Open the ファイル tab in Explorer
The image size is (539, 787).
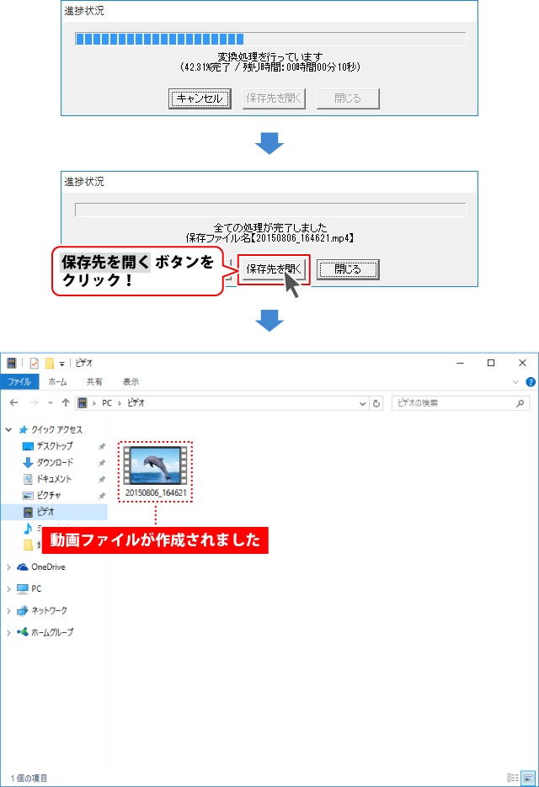pos(19,382)
